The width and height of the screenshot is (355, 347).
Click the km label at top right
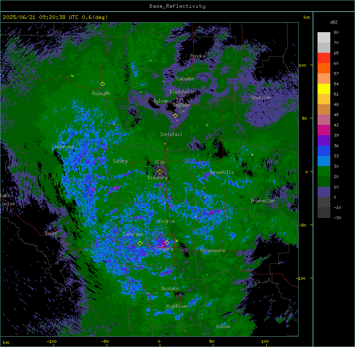[x=306, y=17]
